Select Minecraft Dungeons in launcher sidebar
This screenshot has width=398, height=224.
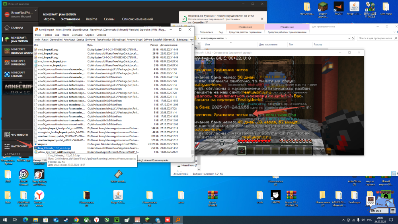pos(18,62)
